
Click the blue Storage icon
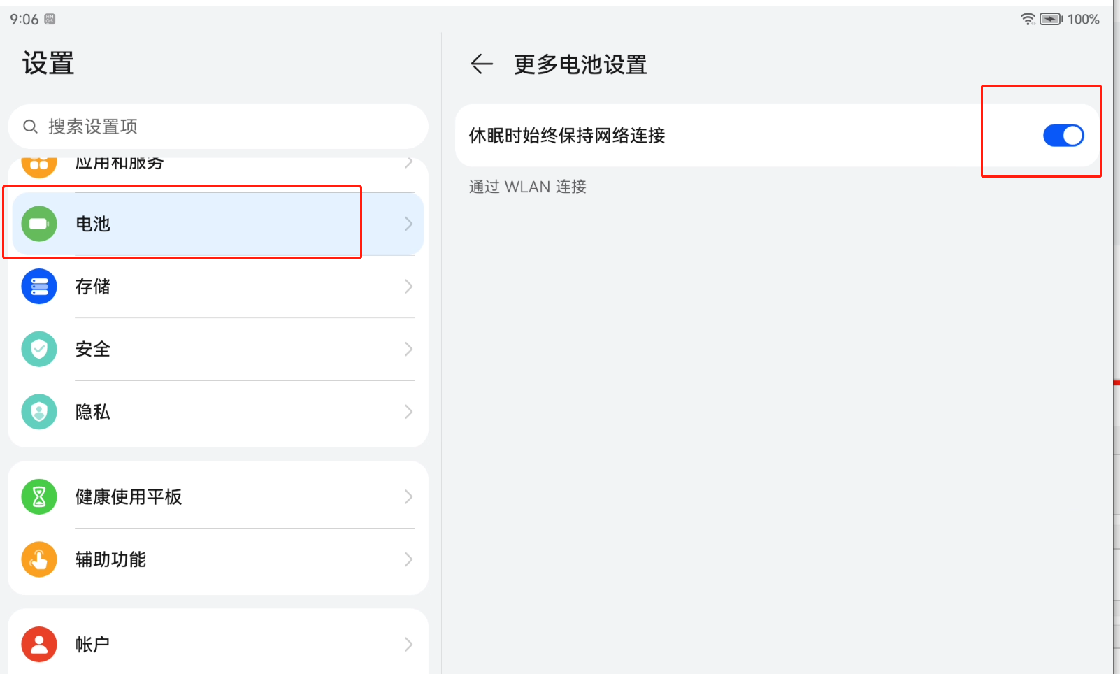39,287
